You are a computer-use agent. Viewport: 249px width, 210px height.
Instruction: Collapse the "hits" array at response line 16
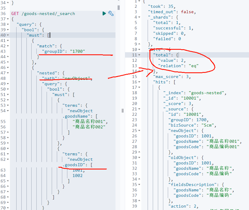click(x=139, y=82)
